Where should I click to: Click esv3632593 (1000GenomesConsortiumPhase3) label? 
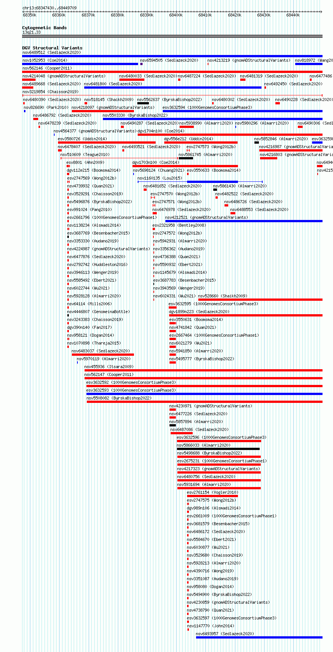tap(131, 390)
